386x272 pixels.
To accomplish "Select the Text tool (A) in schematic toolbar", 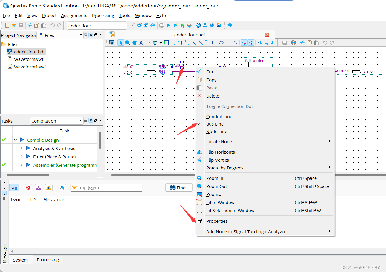I will pos(141,43).
